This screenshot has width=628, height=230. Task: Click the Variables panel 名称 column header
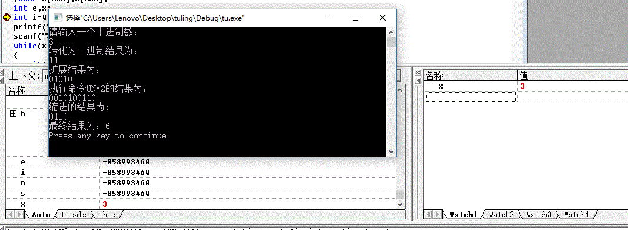coord(27,90)
